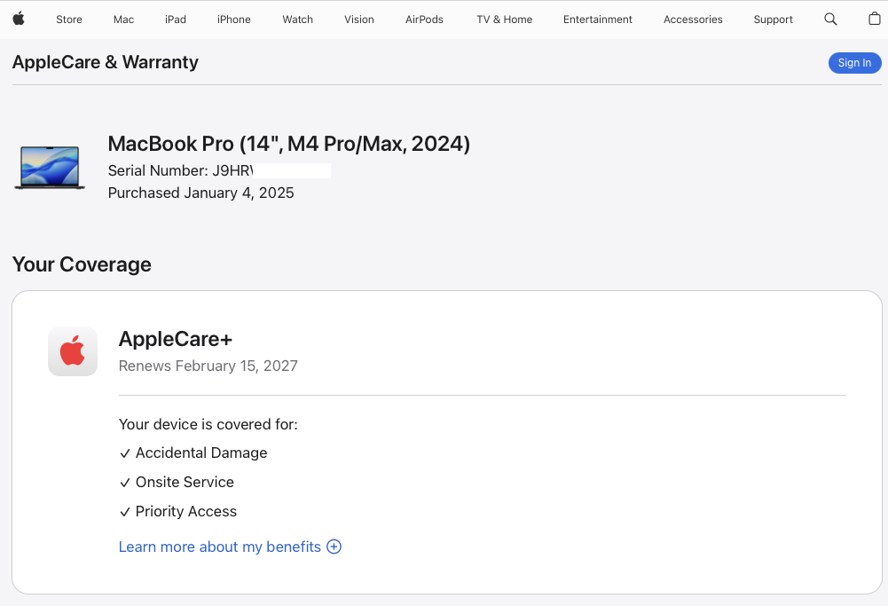Open the Entertainment menu

[598, 20]
